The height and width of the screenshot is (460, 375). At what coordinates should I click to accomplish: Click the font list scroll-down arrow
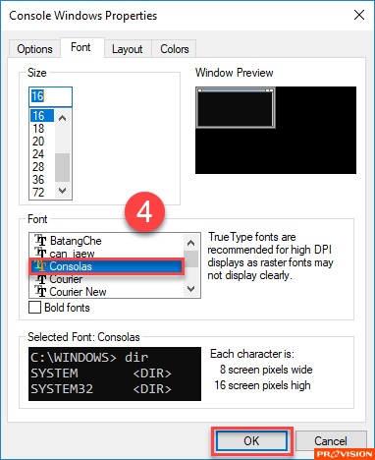(x=191, y=289)
